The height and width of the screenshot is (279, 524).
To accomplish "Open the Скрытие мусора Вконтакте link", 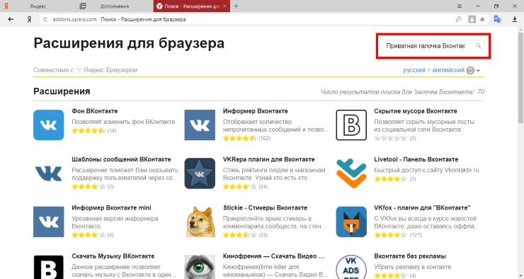I will [416, 111].
